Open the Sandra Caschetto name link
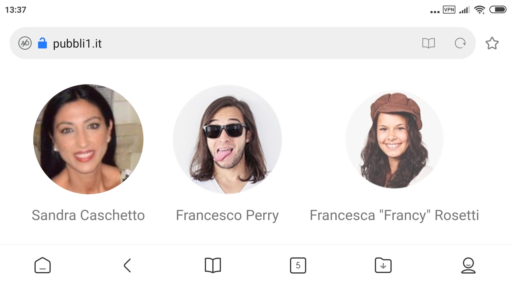Image resolution: width=511 pixels, height=287 pixels. point(88,215)
